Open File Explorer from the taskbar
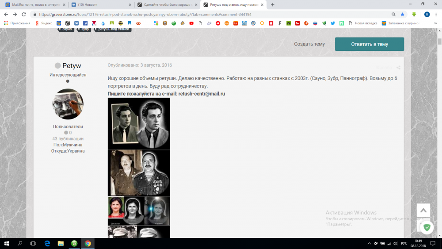Image resolution: width=442 pixels, height=249 pixels. [x=61, y=243]
